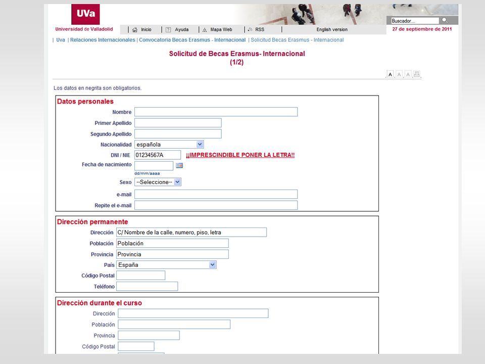Click the Dirección durante el curso heading
485x364 pixels.
pyautogui.click(x=100, y=303)
